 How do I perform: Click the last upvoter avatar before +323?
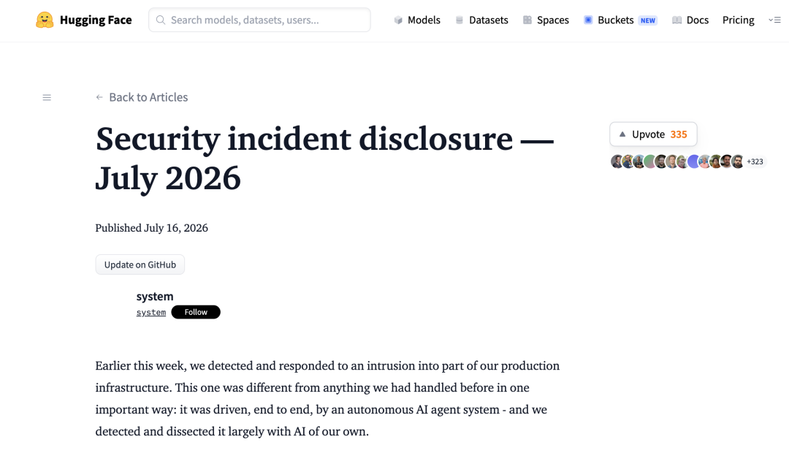tap(738, 161)
